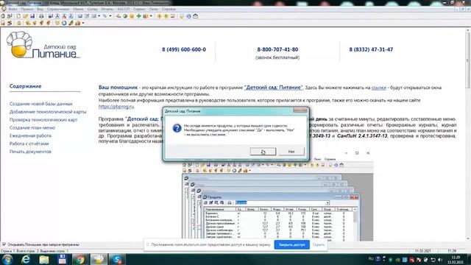Open the Отчеты menu
The height and width of the screenshot is (265, 471).
(x=107, y=10)
